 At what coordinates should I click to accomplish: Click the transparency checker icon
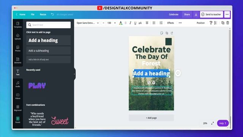tap(216, 23)
